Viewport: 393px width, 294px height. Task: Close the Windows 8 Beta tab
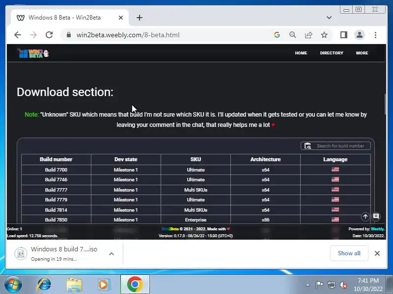tap(120, 18)
